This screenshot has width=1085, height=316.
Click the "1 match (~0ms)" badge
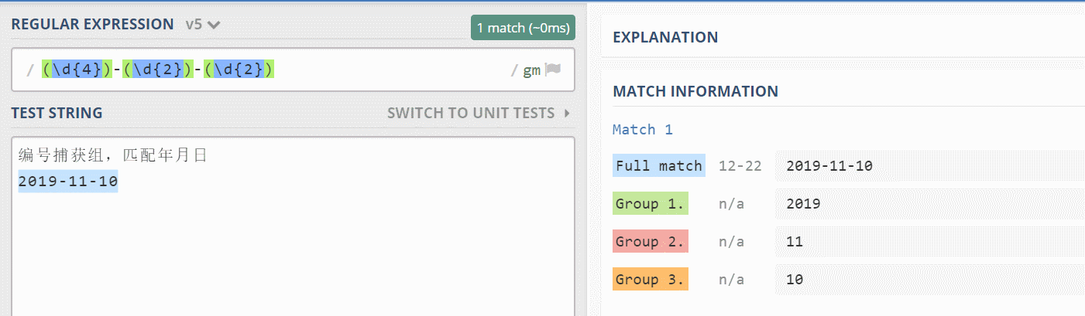523,29
